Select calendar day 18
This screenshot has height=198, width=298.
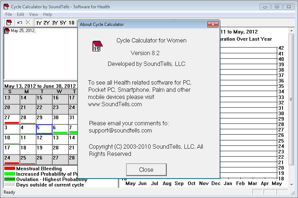(28, 149)
